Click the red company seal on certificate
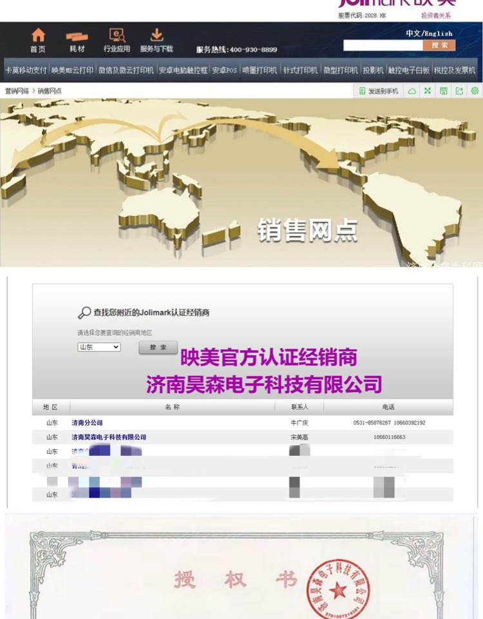Viewport: 483px width, 619px height. 338,589
